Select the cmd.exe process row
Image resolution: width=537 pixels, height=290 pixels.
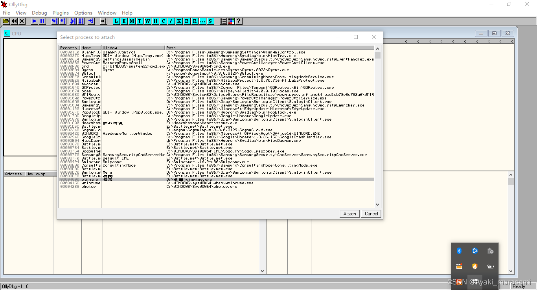[x=217, y=66]
